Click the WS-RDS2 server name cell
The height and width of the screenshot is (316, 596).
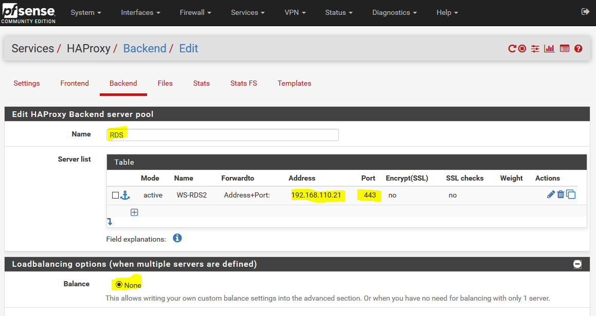192,195
